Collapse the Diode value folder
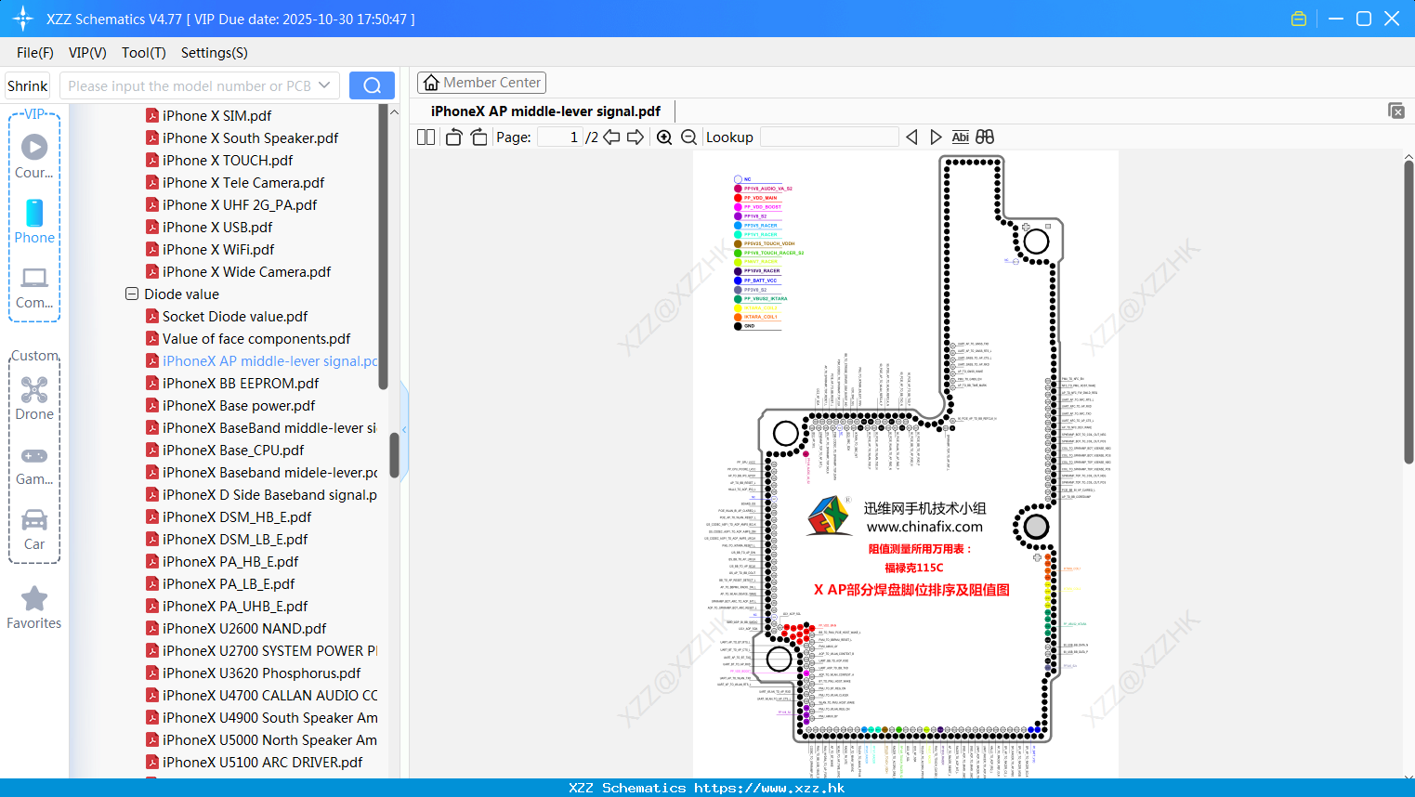1415x797 pixels. (132, 294)
